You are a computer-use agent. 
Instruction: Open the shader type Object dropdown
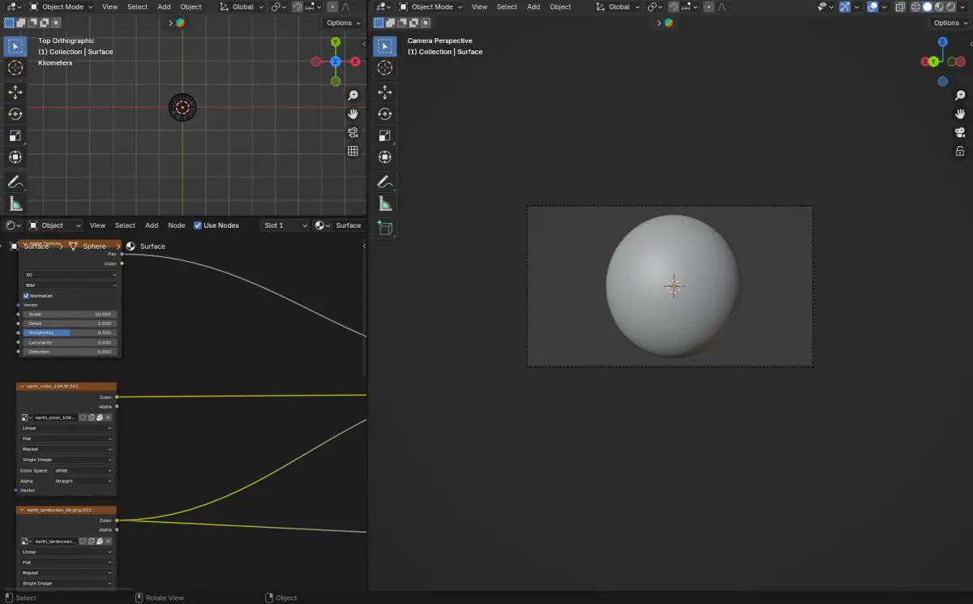(56, 225)
